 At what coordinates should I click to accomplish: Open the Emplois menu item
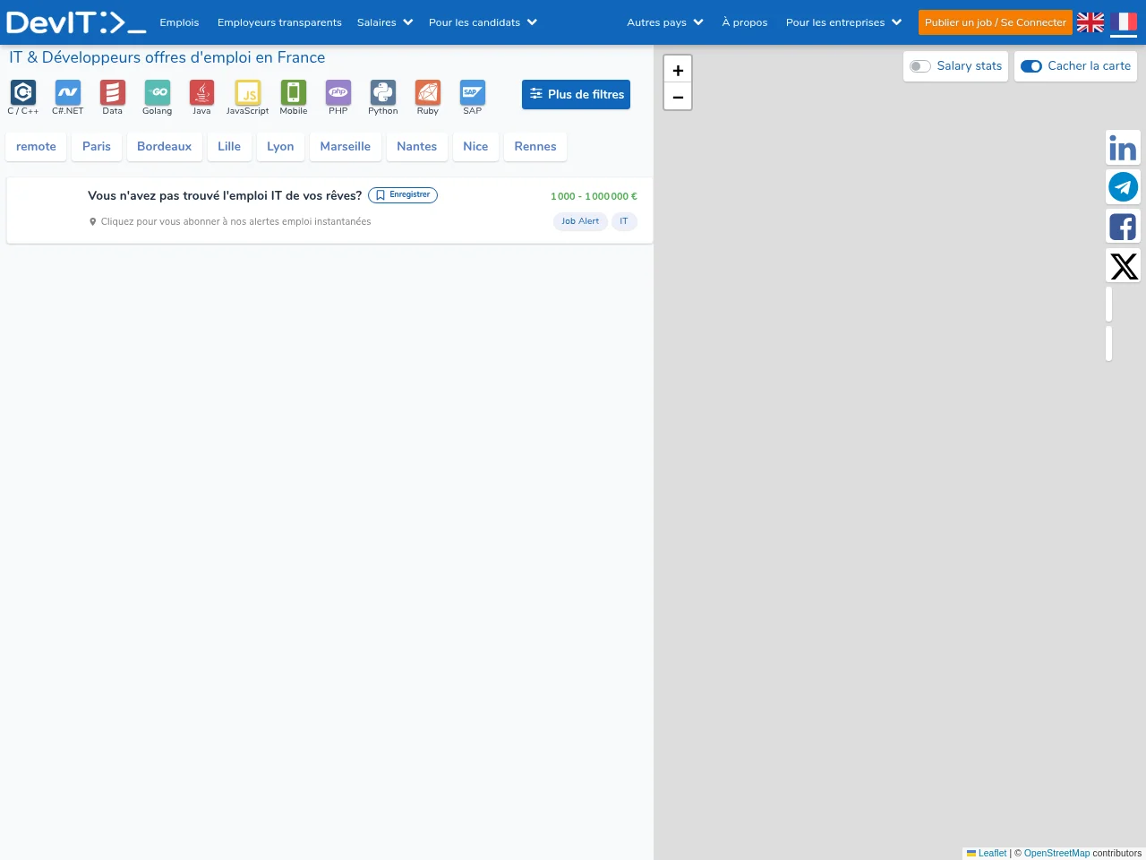[179, 22]
